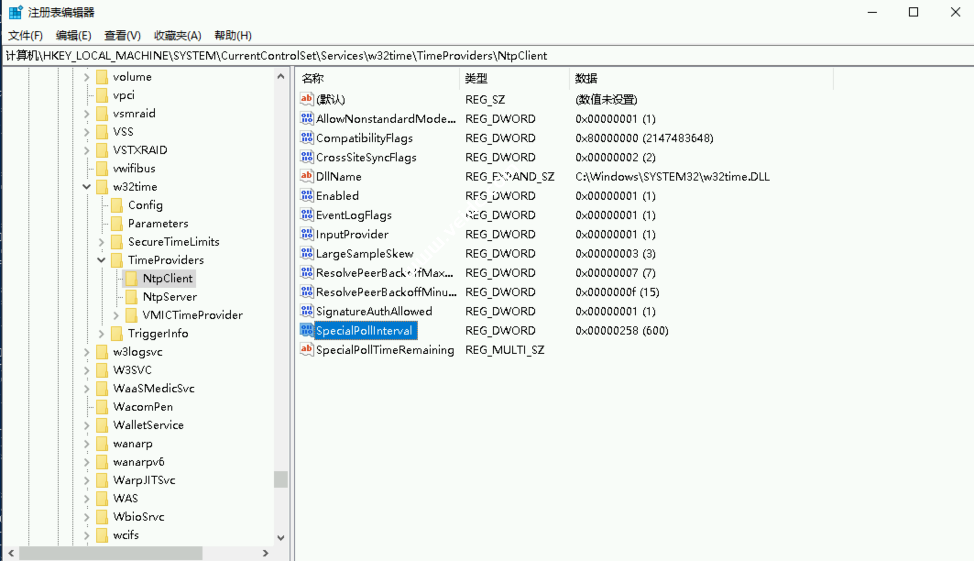The width and height of the screenshot is (974, 561).
Task: Click the Config folder icon
Action: [x=117, y=205]
